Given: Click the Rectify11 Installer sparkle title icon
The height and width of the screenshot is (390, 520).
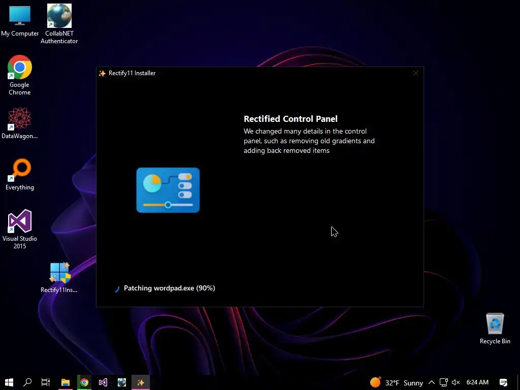Looking at the screenshot, I should pos(102,73).
